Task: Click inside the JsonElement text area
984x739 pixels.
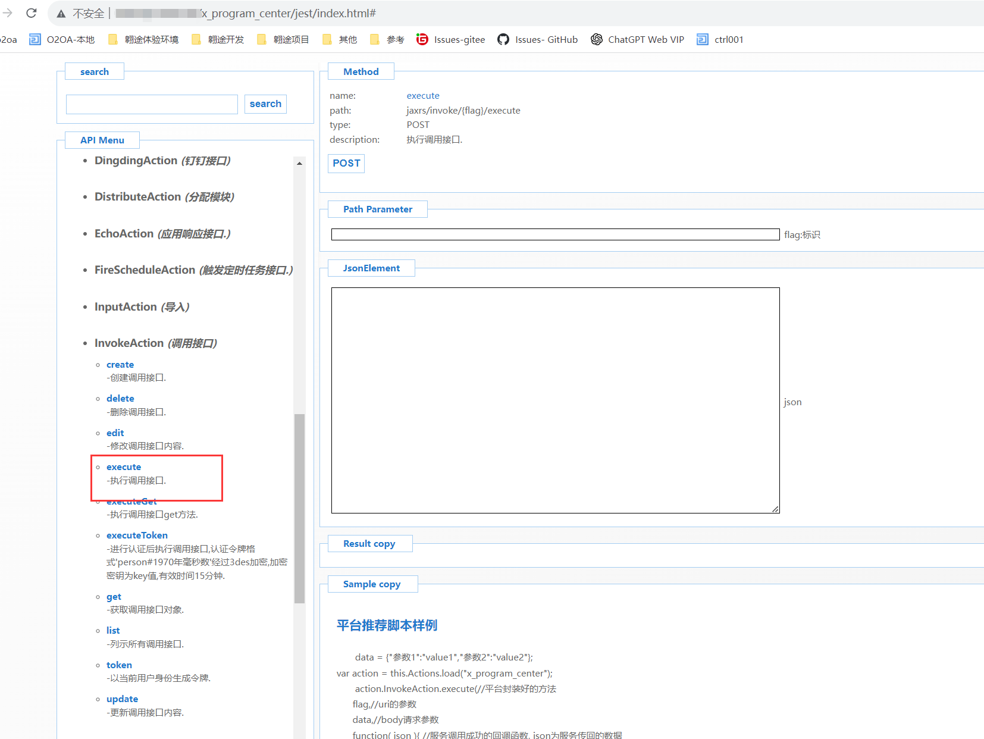Action: click(x=554, y=400)
